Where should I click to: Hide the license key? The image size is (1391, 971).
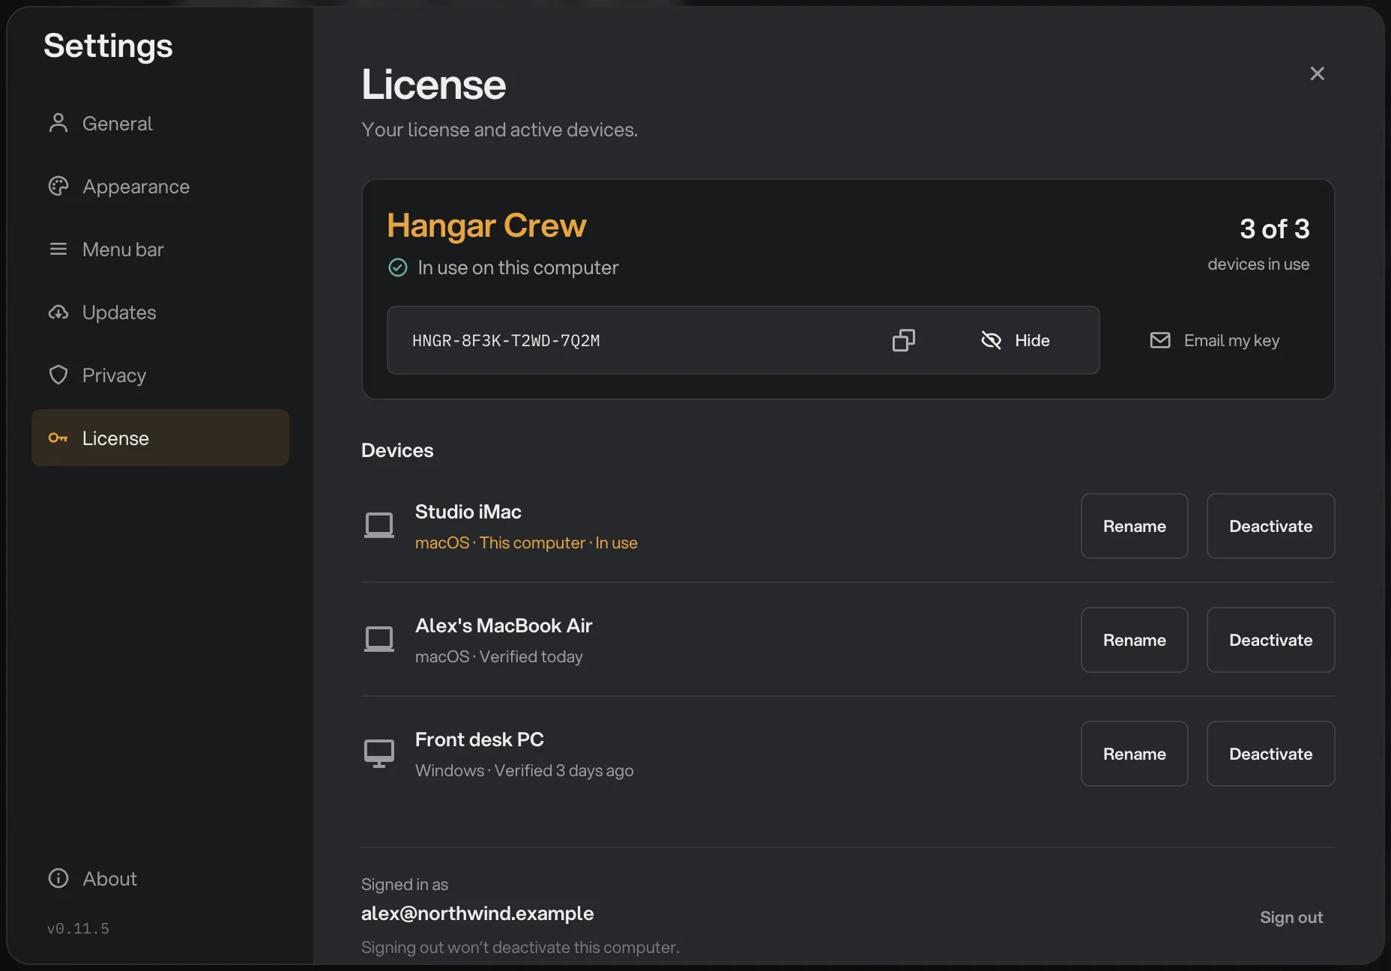[x=1016, y=340]
